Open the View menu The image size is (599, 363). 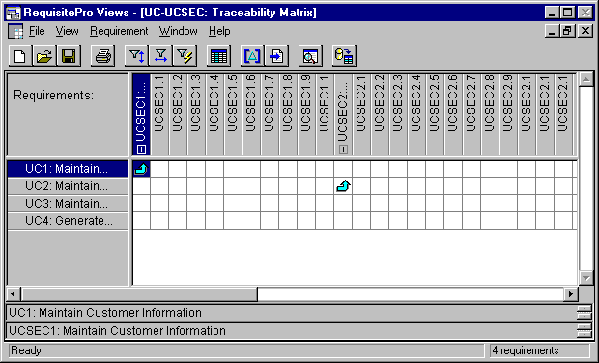click(67, 31)
